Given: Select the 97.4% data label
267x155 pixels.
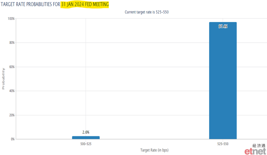Looking at the screenshot, I should (223, 26).
